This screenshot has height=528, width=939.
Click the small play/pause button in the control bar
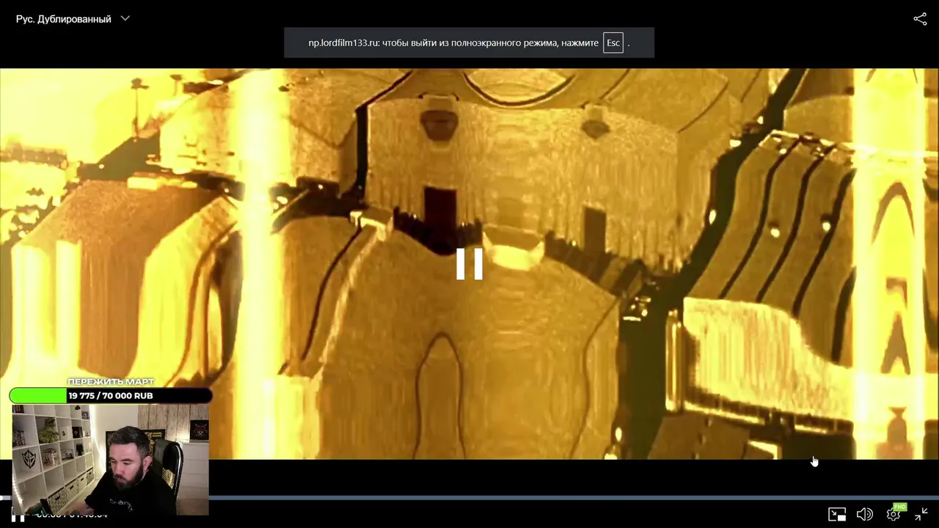click(18, 517)
